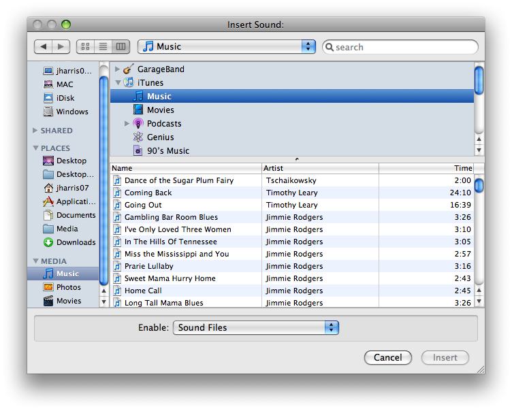The height and width of the screenshot is (411, 512).
Task: Select Movies under iTunes
Action: point(160,110)
